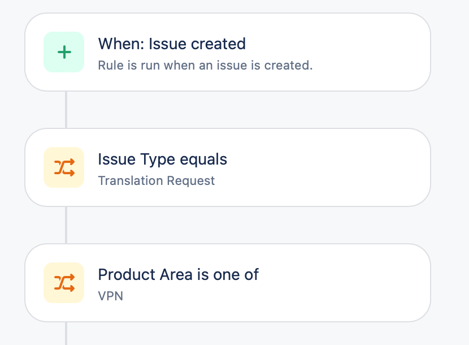Image resolution: width=469 pixels, height=345 pixels.
Task: Select the 'Product Area is one of' title
Action: pos(178,275)
